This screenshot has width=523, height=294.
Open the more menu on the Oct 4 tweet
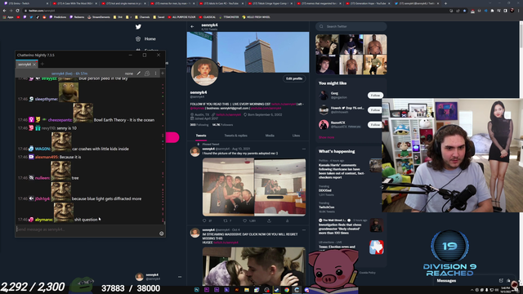304,230
